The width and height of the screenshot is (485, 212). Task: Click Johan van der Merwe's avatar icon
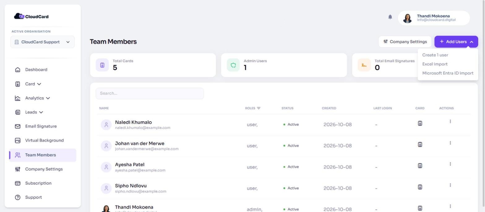coord(106,146)
